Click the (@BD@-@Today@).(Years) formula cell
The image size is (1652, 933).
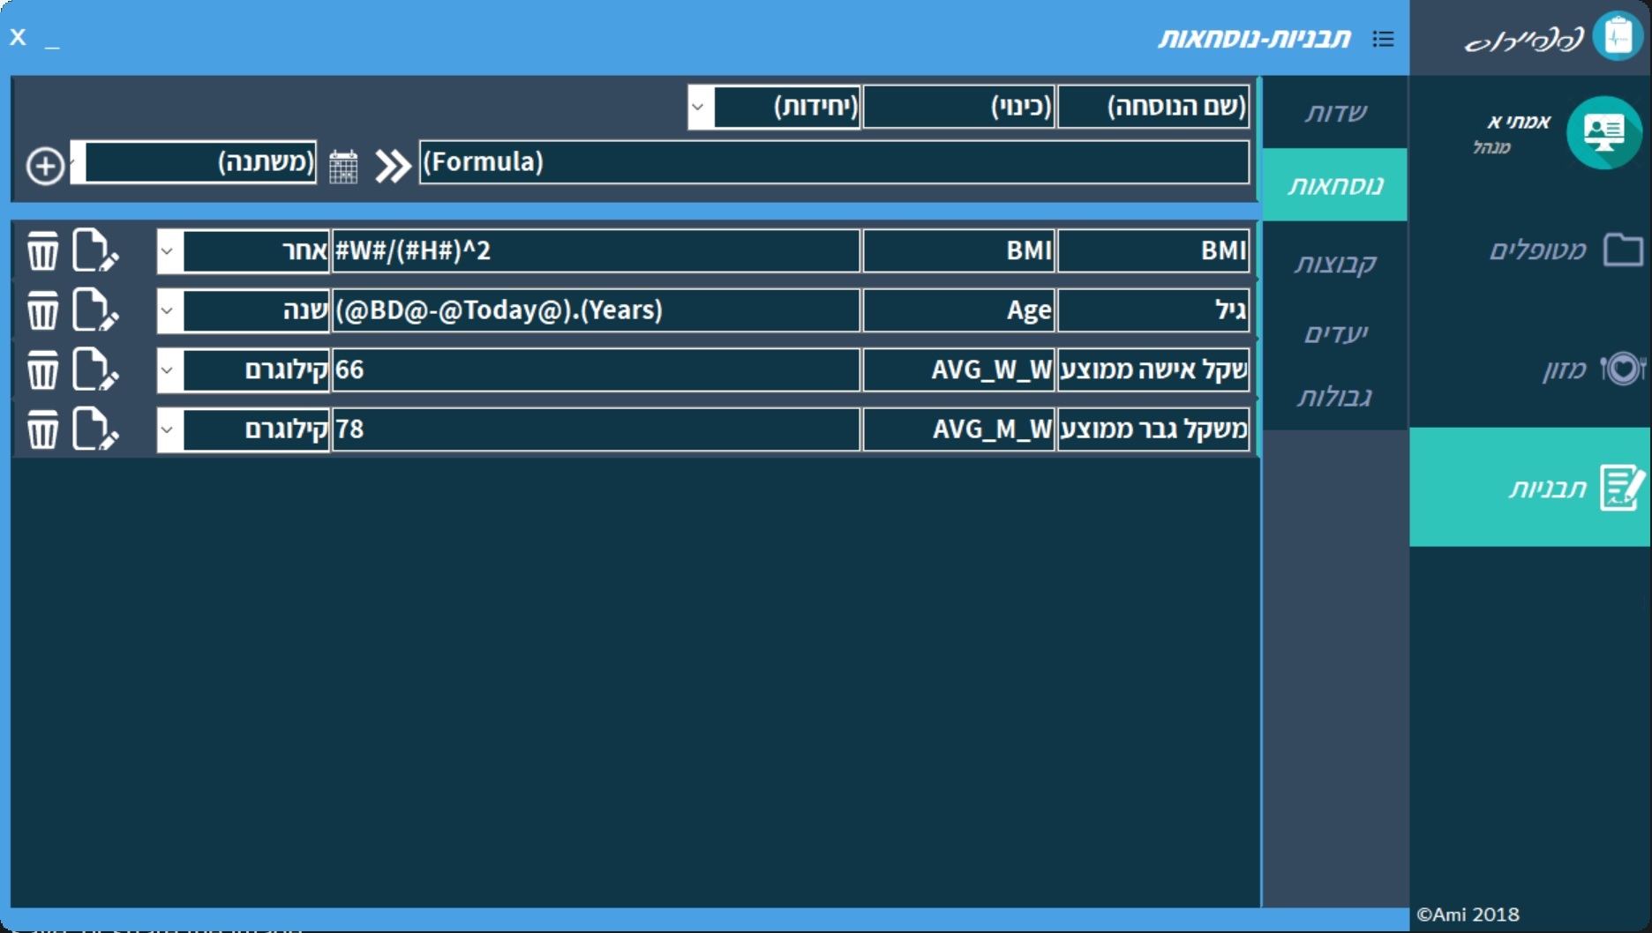coord(596,310)
